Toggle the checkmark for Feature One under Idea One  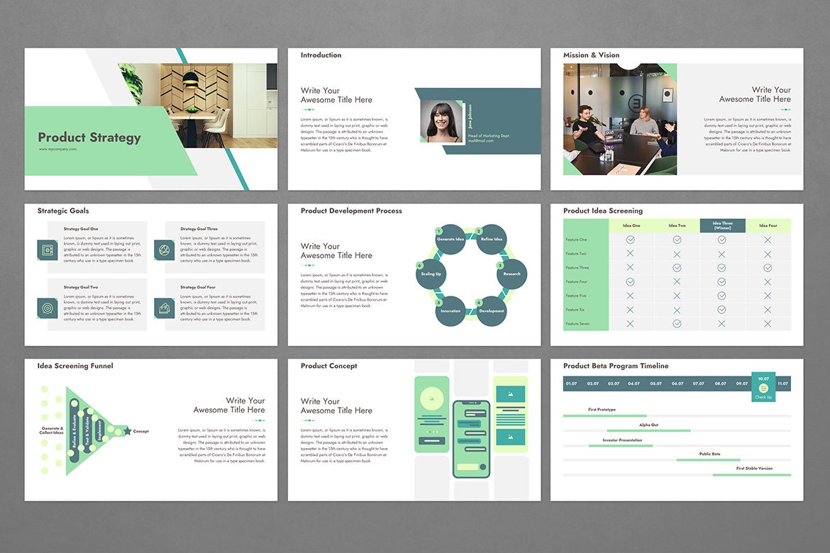pyautogui.click(x=630, y=240)
